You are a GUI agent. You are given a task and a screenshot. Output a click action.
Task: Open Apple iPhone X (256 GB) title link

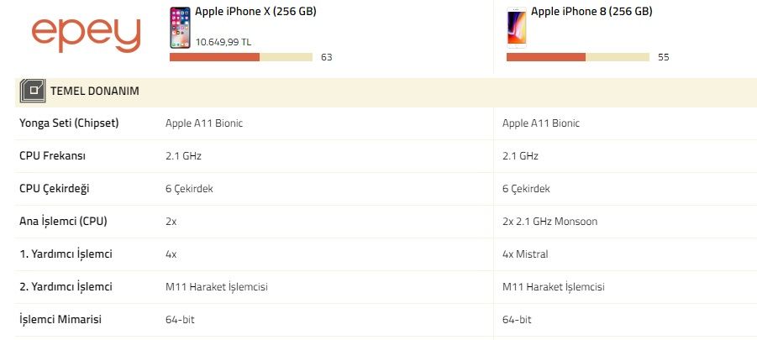(x=255, y=12)
